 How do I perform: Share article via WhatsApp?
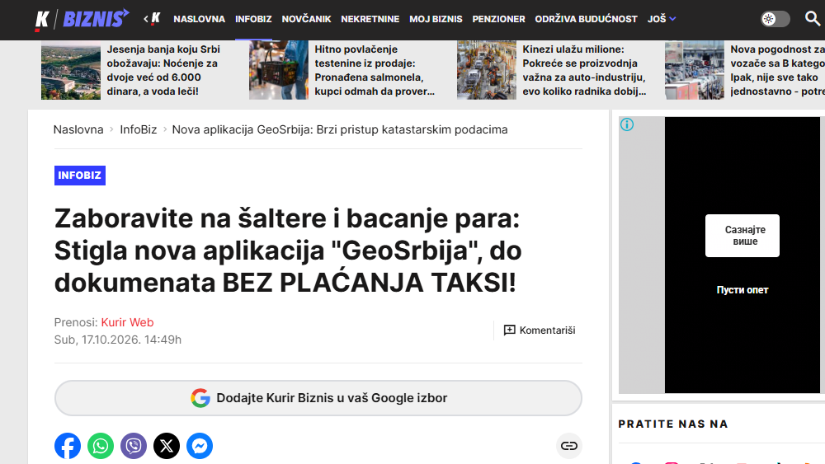101,446
